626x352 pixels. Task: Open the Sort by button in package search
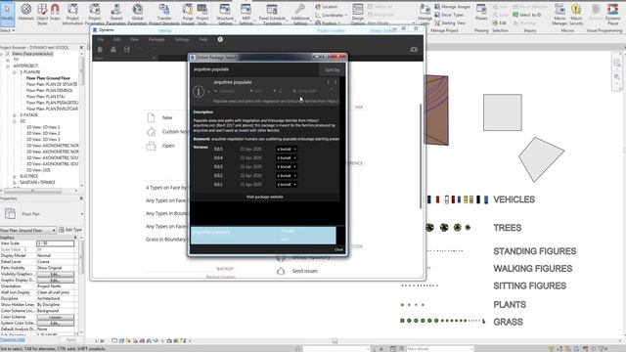332,69
